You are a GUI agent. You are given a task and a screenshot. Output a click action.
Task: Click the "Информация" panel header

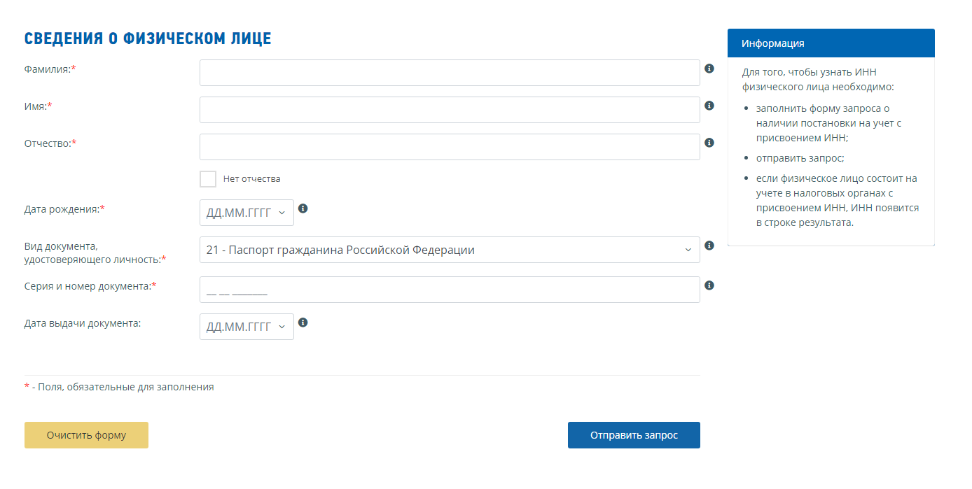coord(831,43)
